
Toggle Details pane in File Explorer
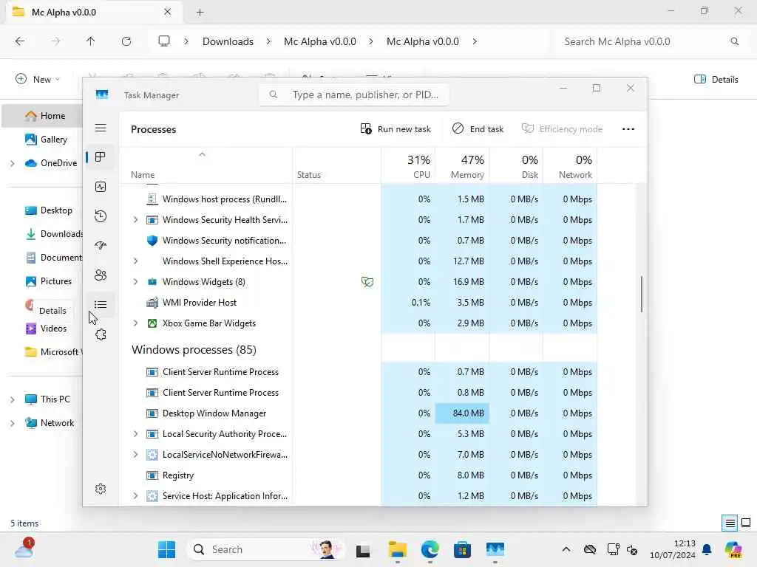coord(716,80)
